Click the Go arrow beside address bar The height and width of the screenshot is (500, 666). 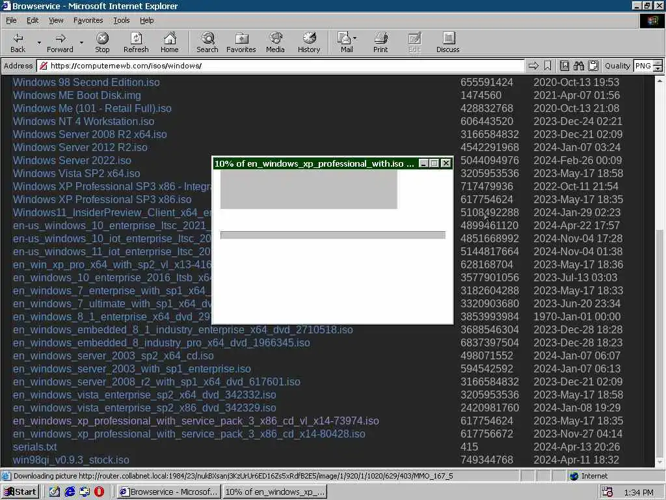(x=533, y=66)
